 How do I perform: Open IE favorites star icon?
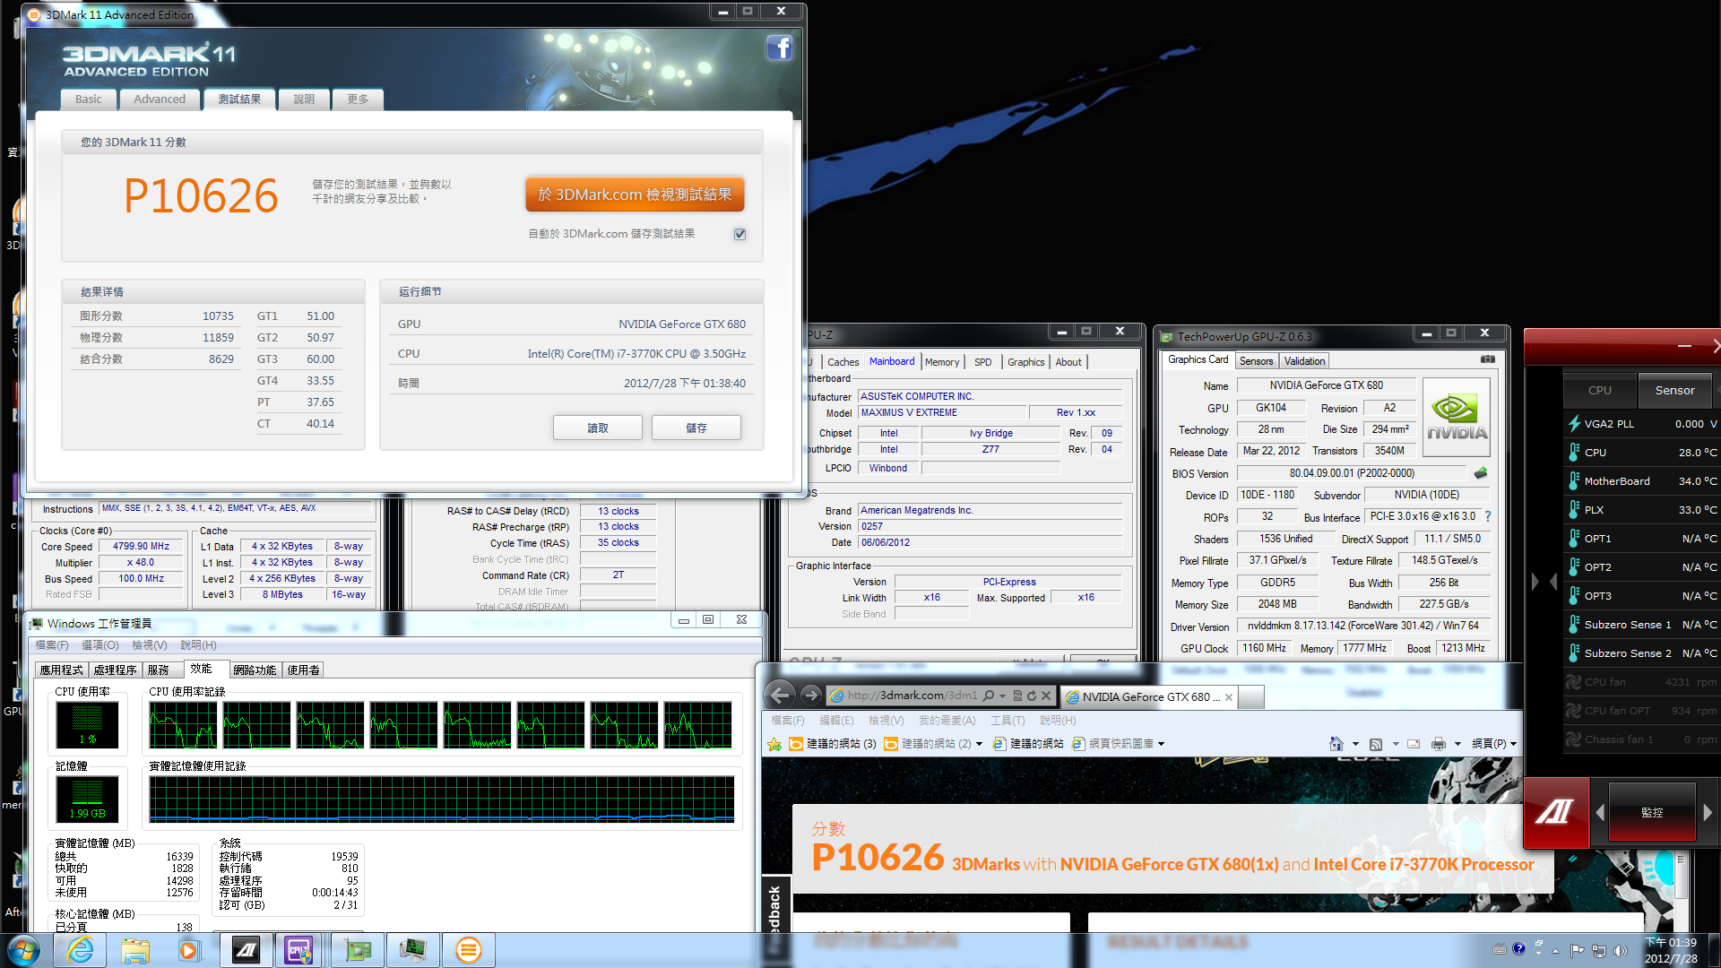[774, 744]
